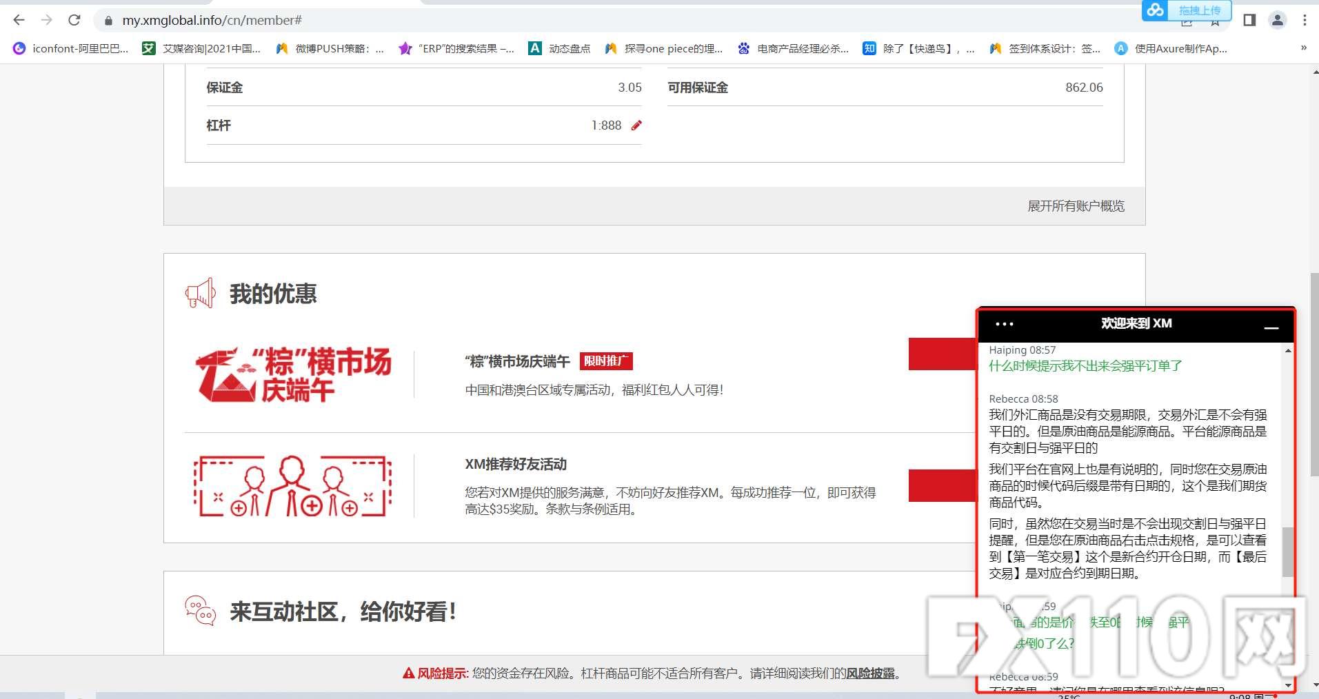
Task: Click 我的优惠 section heading
Action: [273, 294]
